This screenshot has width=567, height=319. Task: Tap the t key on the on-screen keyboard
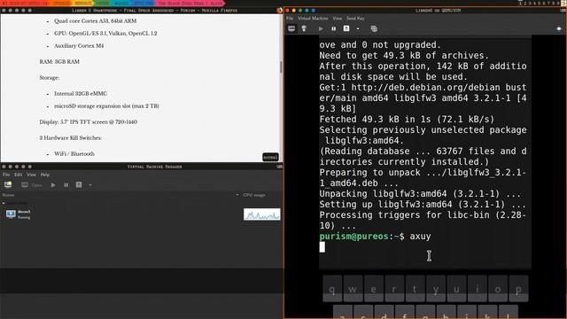click(415, 289)
